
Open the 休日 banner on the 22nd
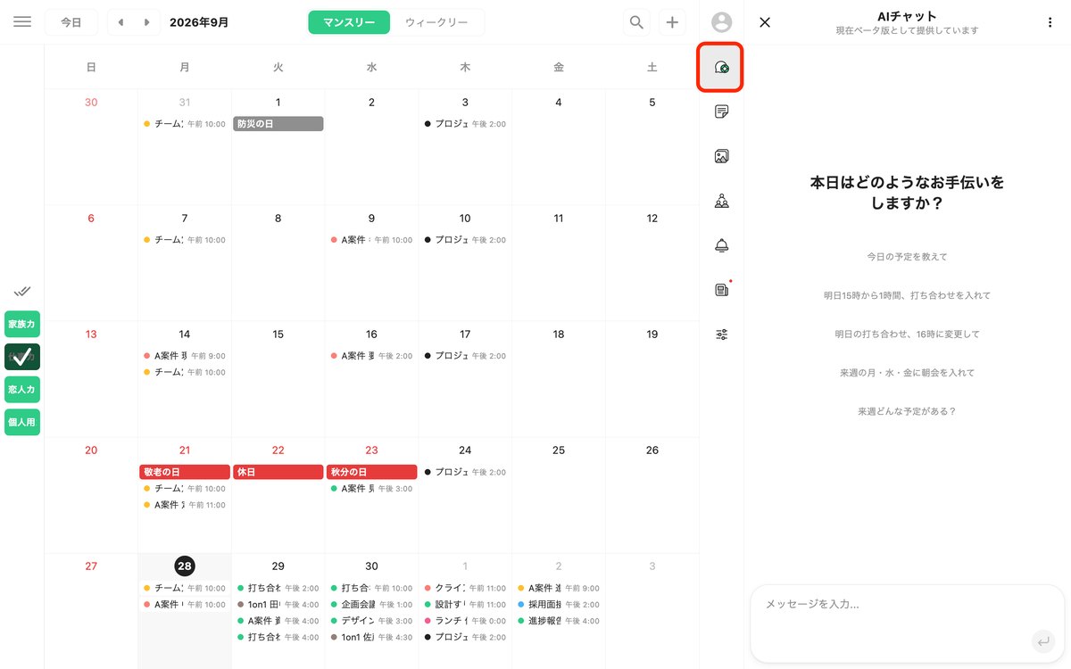278,472
